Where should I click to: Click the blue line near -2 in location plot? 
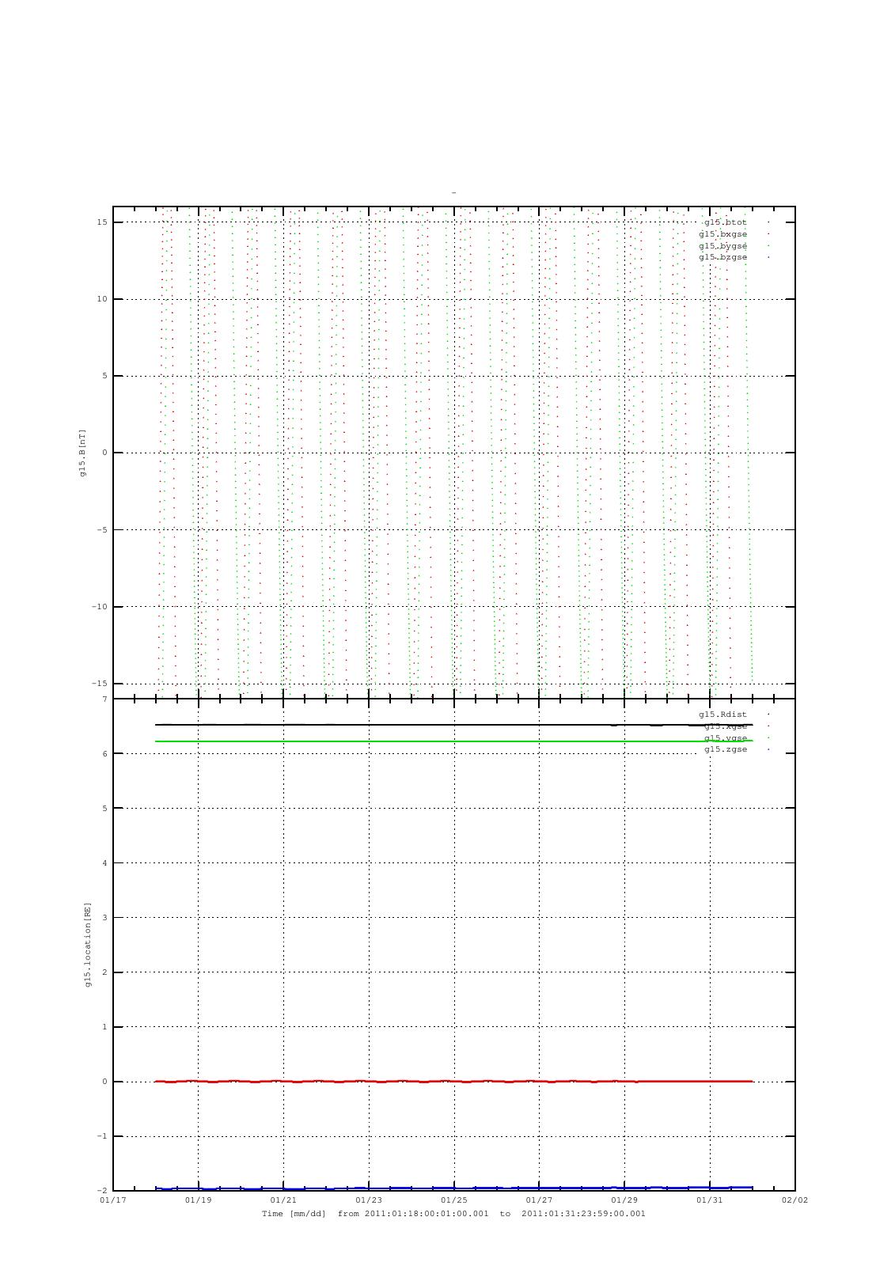[454, 1188]
